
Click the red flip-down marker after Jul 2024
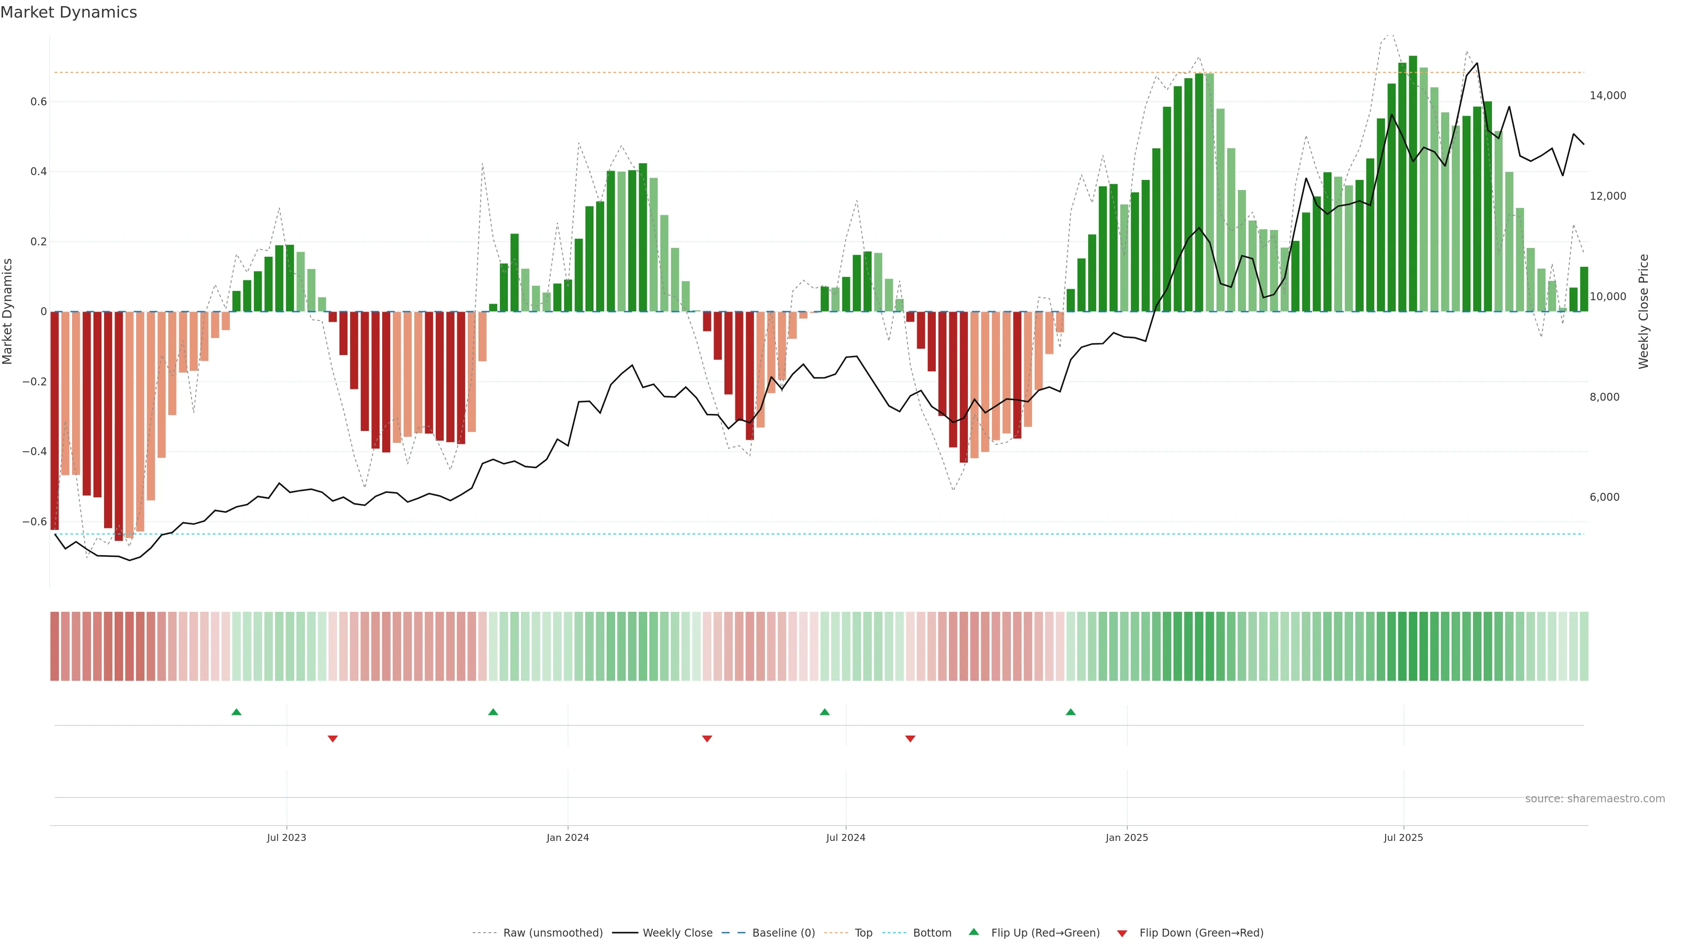point(910,739)
